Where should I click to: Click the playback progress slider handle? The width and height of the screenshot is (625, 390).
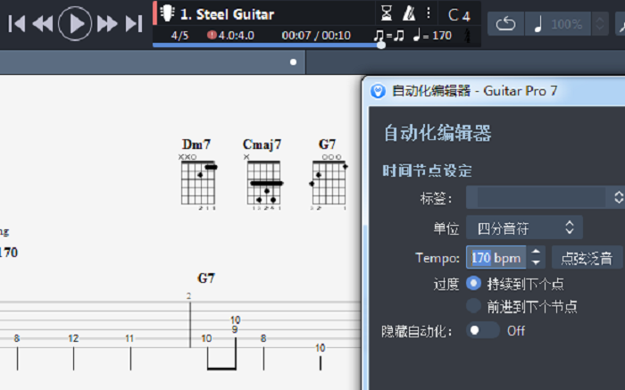(x=381, y=45)
